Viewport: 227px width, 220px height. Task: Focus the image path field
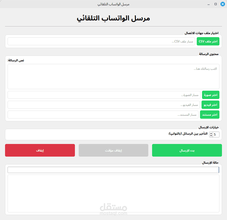click(x=104, y=95)
